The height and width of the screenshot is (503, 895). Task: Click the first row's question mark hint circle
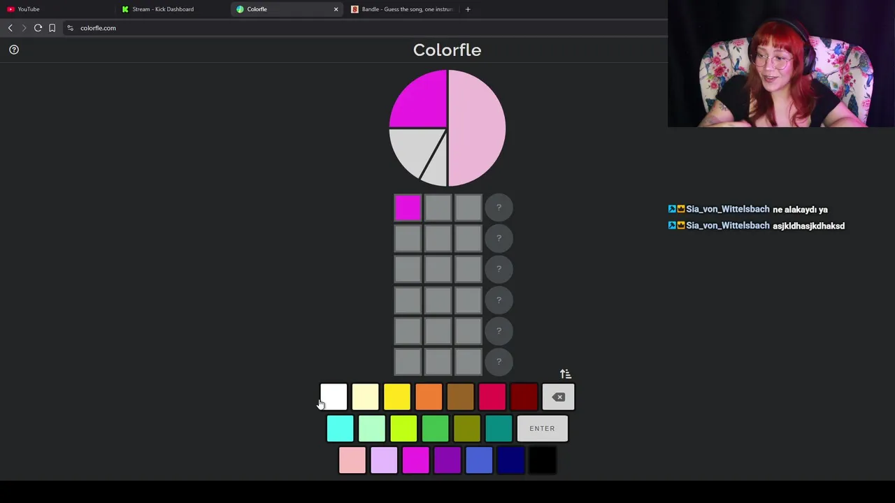(x=499, y=207)
